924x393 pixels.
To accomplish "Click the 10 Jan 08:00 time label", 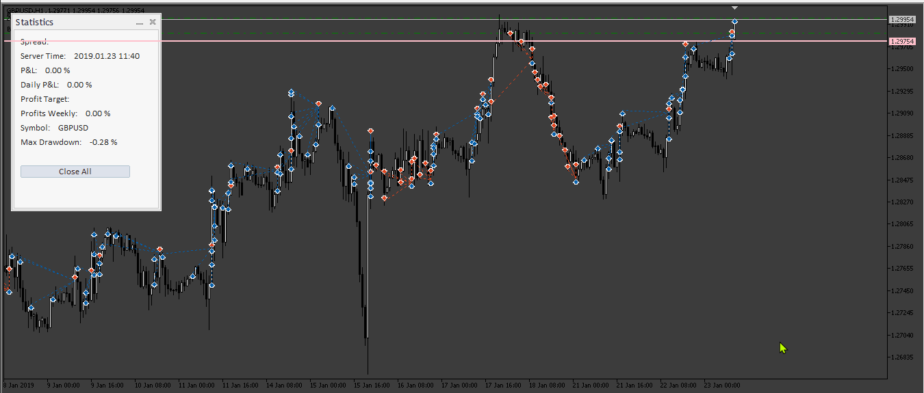I will (x=153, y=385).
